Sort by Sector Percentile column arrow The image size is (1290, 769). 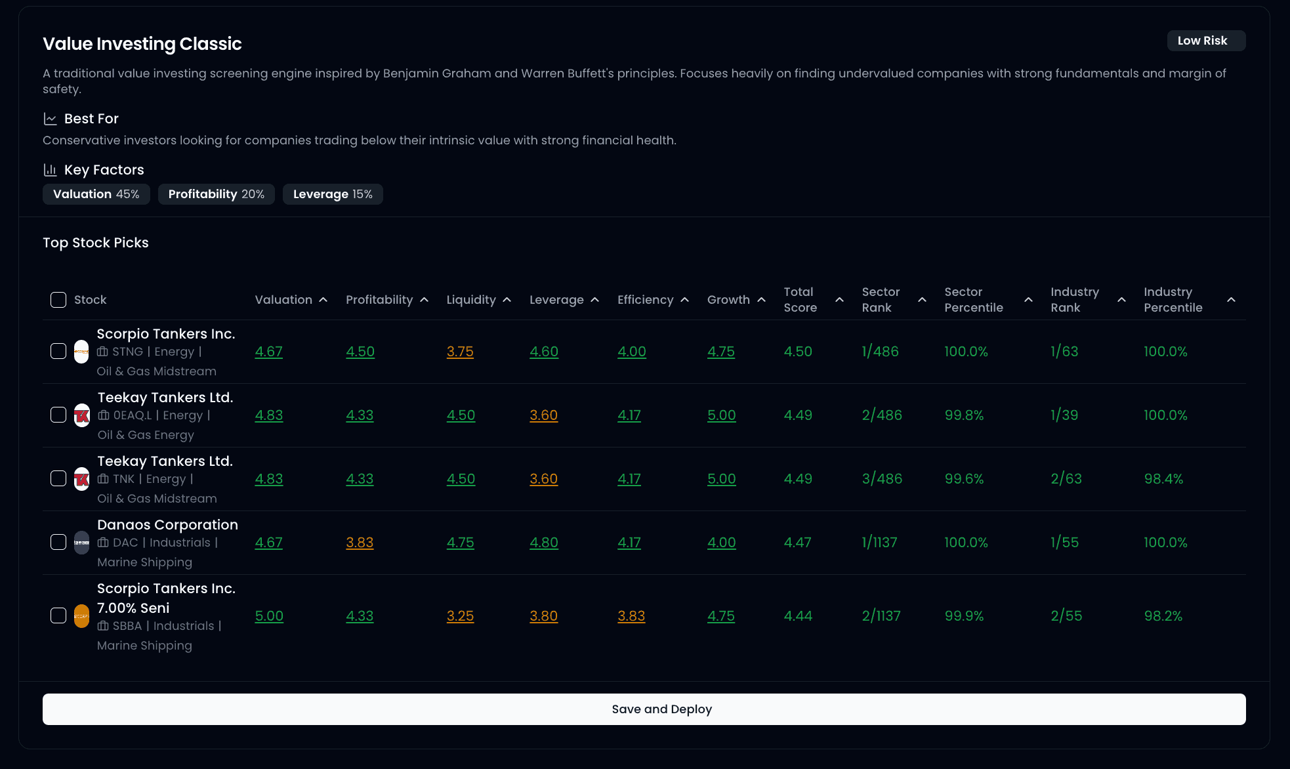click(1028, 300)
